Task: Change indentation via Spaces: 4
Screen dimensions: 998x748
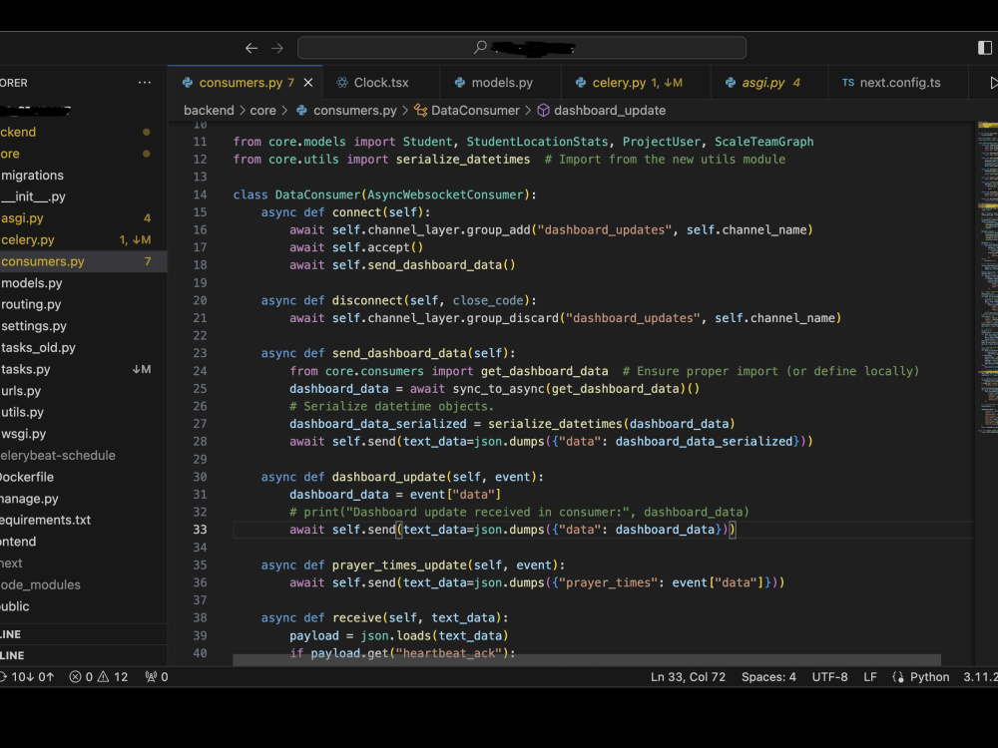Action: coord(768,677)
